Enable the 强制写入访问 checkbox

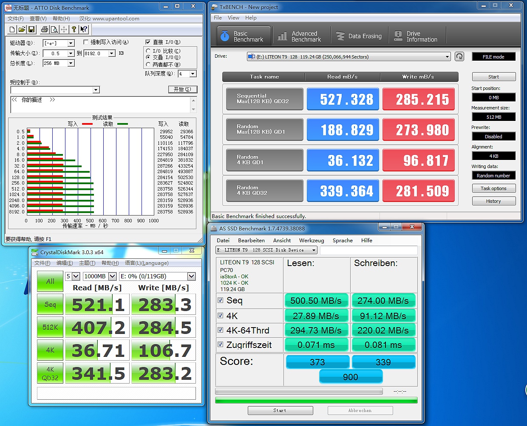(86, 42)
